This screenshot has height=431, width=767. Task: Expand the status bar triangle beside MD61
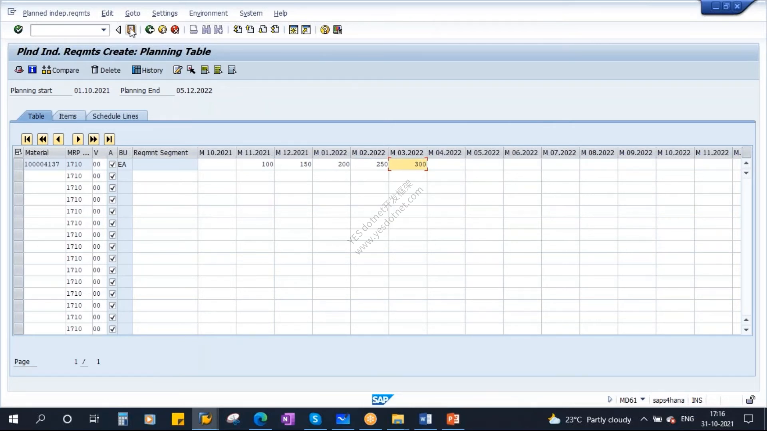click(610, 399)
